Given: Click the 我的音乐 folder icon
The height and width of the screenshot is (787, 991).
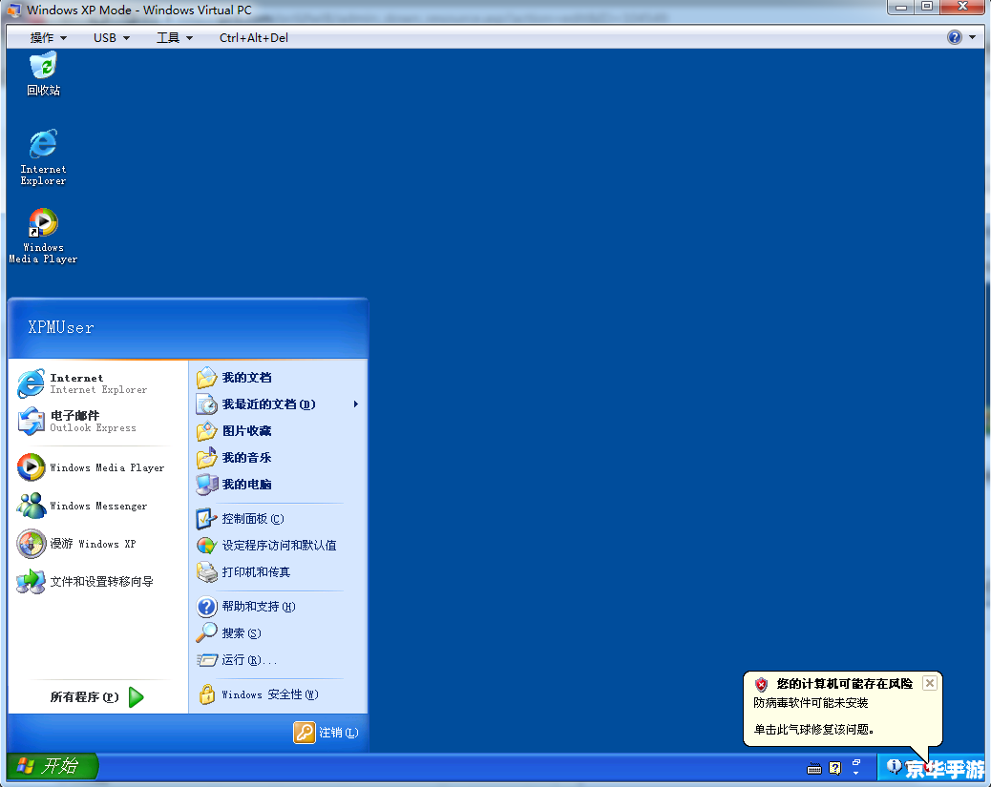Looking at the screenshot, I should (206, 457).
